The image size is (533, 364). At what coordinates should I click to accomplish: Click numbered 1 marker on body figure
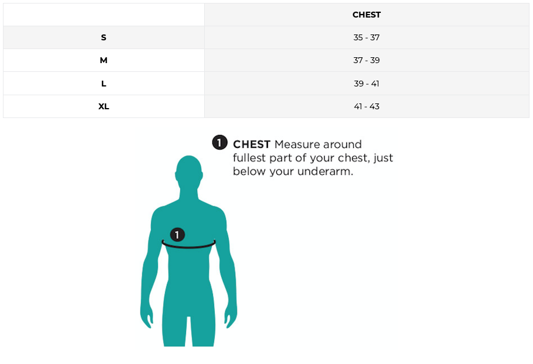177,235
